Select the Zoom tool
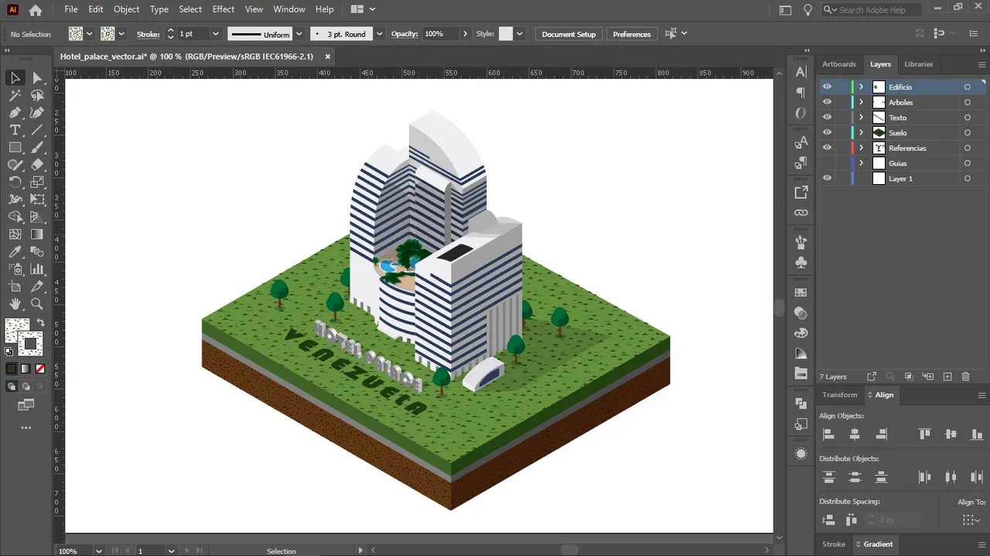Screen dimensions: 990x556 click(37, 304)
